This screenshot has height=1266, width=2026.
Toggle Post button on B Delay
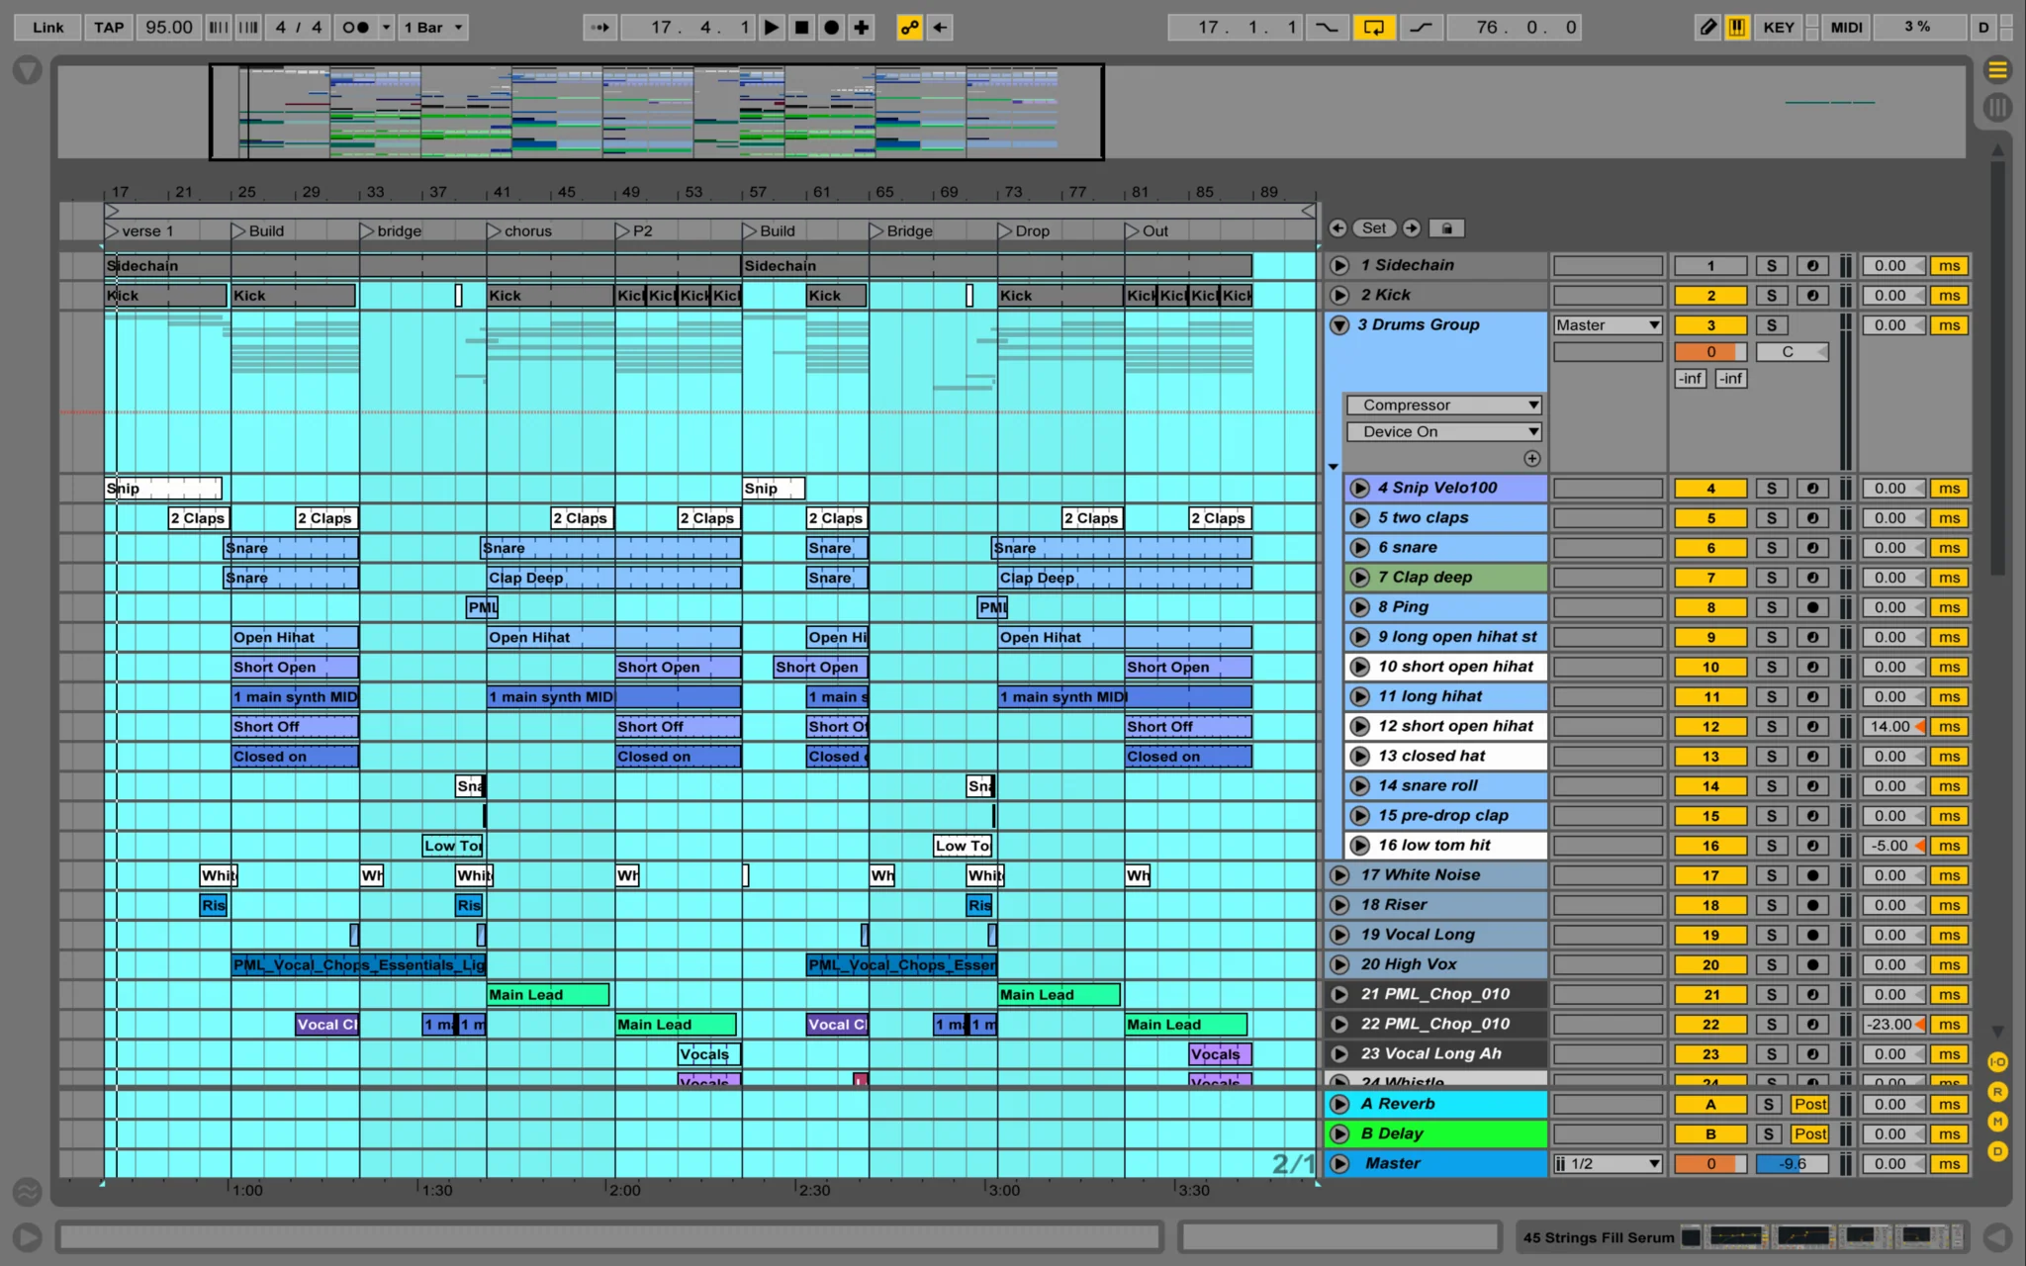(1810, 1134)
